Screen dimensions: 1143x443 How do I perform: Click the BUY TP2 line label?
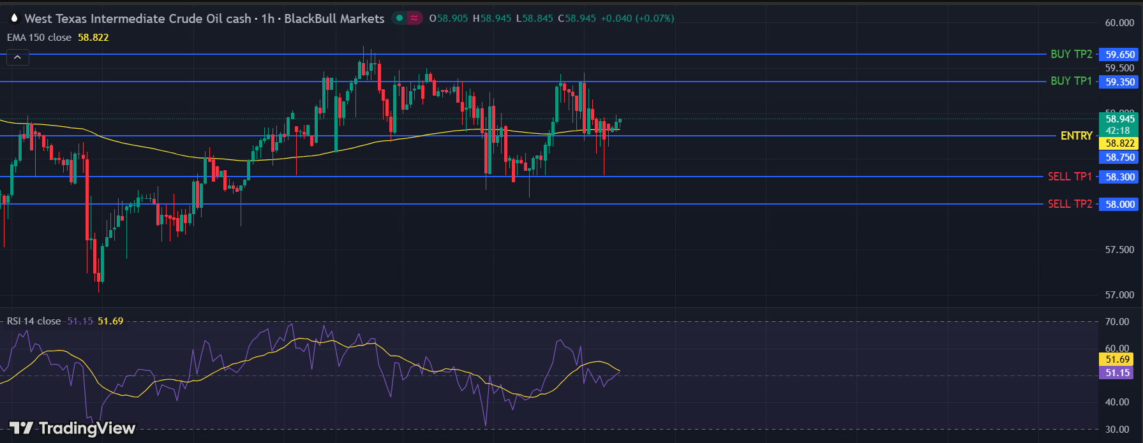click(x=1071, y=54)
